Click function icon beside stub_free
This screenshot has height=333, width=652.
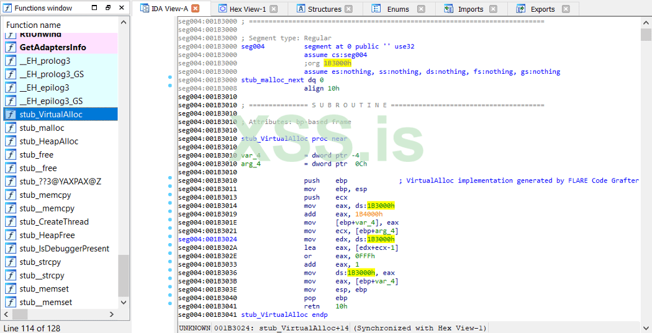point(11,154)
